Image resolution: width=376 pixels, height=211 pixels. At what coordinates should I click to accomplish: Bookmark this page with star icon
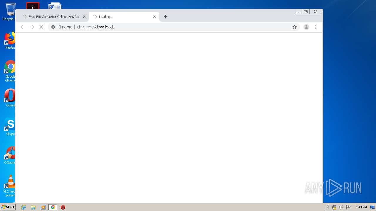click(295, 27)
